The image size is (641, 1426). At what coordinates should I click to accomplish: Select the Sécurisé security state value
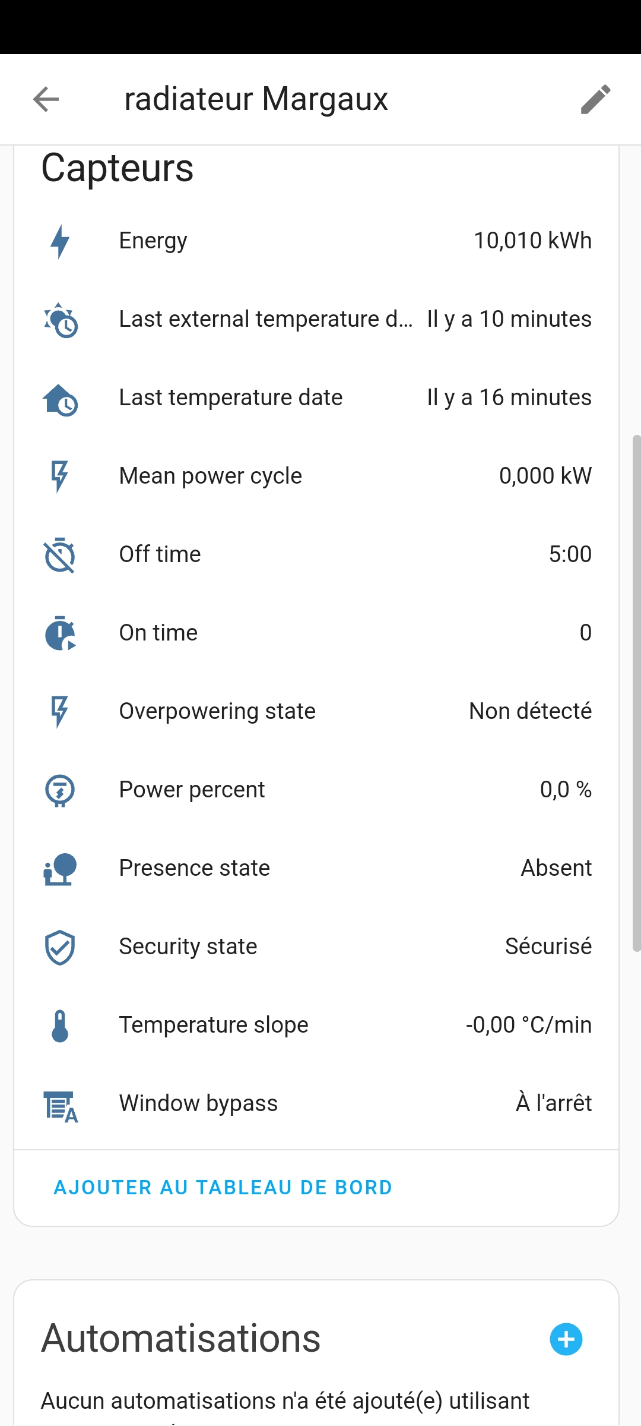coord(548,947)
